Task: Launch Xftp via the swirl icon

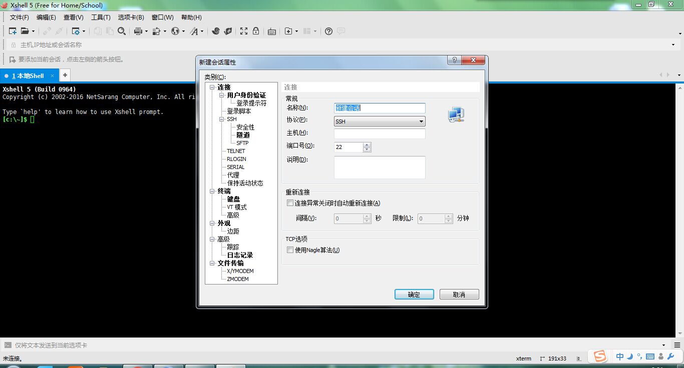Action: (216, 31)
